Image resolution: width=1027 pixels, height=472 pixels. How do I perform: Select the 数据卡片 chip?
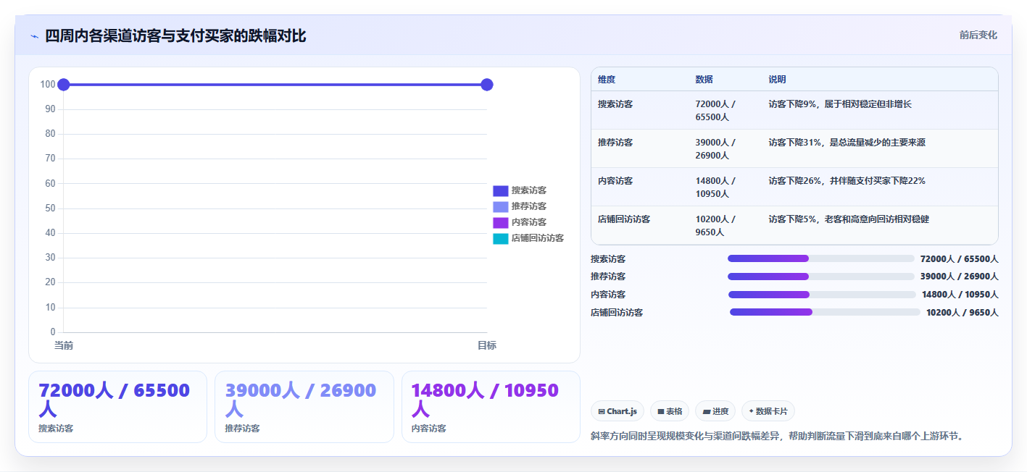pos(768,411)
